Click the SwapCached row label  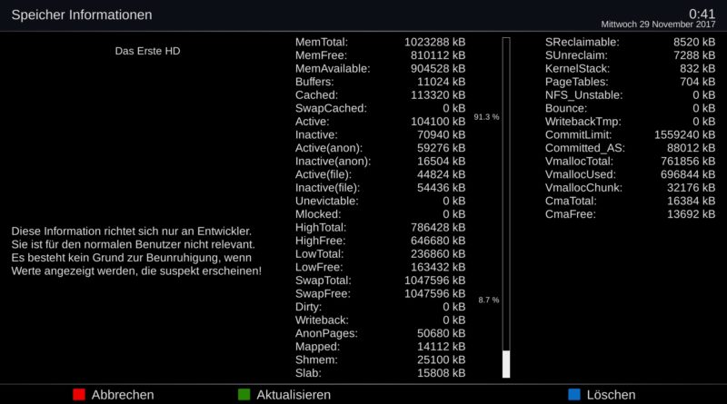tap(331, 108)
